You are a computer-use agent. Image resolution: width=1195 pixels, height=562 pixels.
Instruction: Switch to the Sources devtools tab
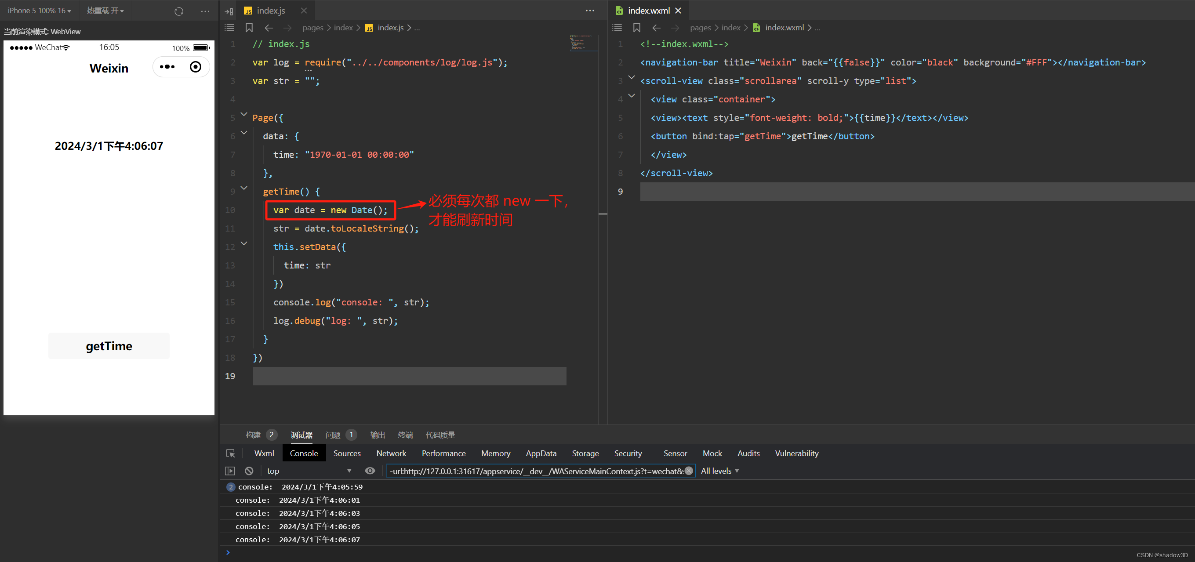click(x=347, y=453)
